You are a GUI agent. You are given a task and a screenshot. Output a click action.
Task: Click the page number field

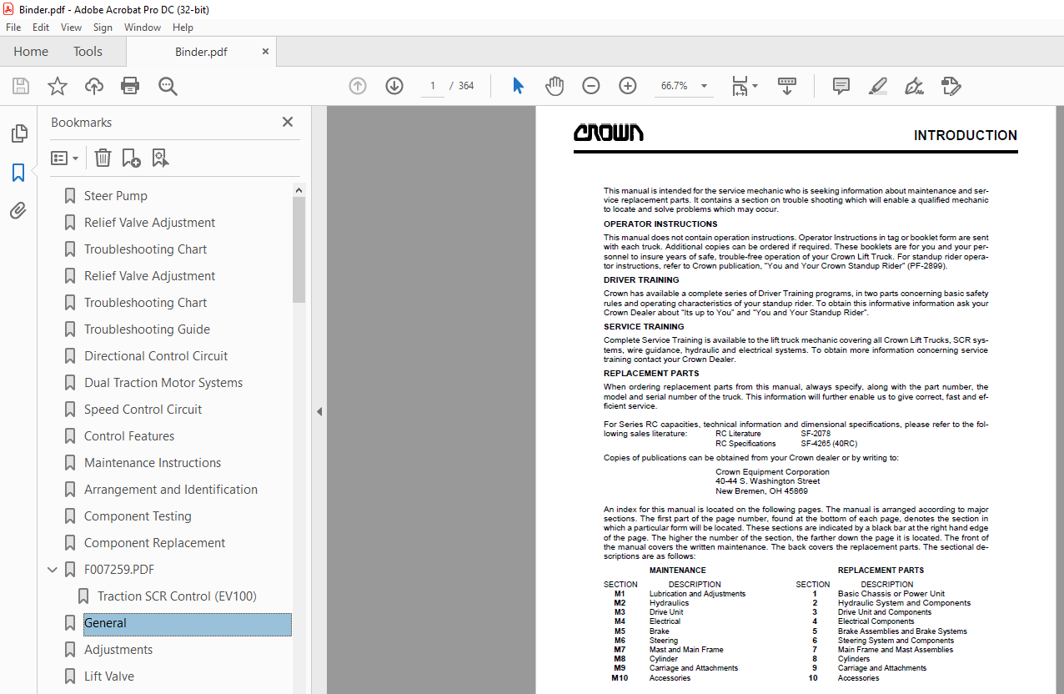click(x=432, y=86)
